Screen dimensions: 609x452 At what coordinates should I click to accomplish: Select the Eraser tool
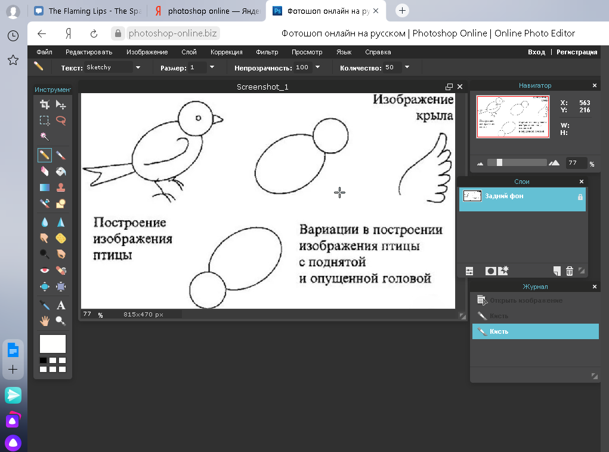45,171
